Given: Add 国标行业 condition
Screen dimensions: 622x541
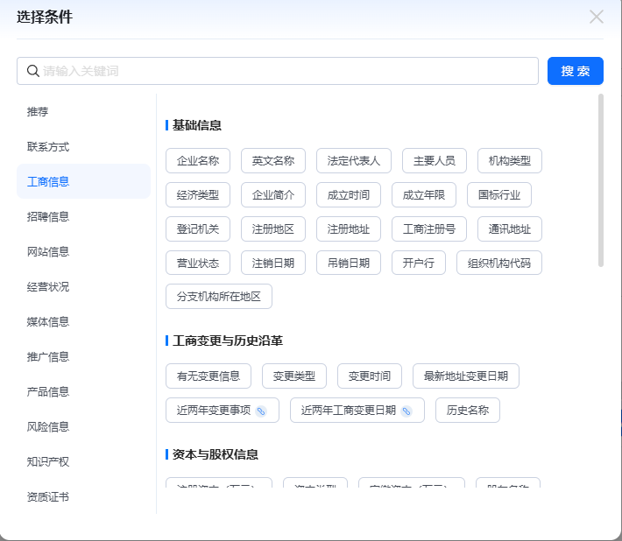Looking at the screenshot, I should 499,194.
